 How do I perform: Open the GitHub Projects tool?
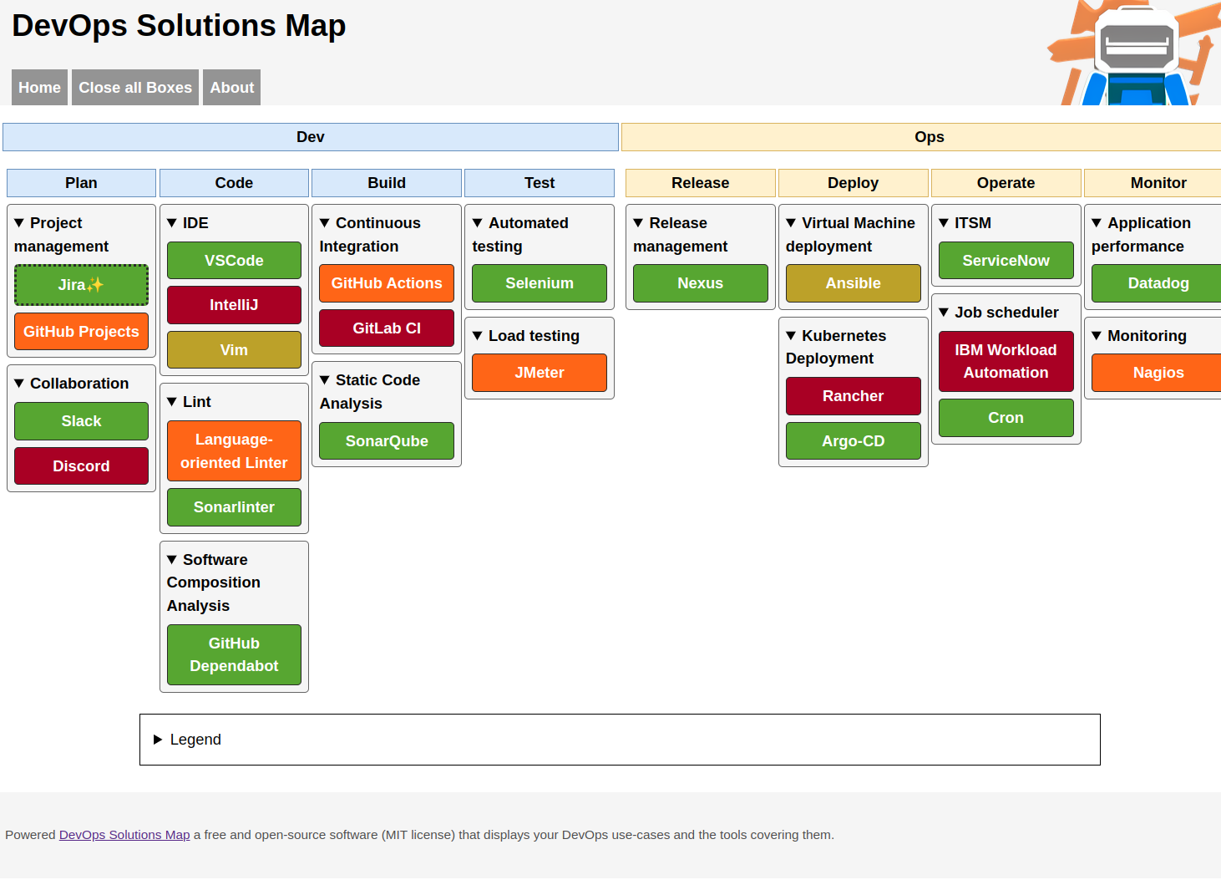coord(81,332)
